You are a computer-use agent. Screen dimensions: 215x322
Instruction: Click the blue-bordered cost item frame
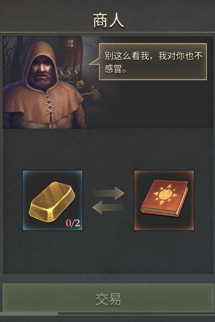[52, 200]
